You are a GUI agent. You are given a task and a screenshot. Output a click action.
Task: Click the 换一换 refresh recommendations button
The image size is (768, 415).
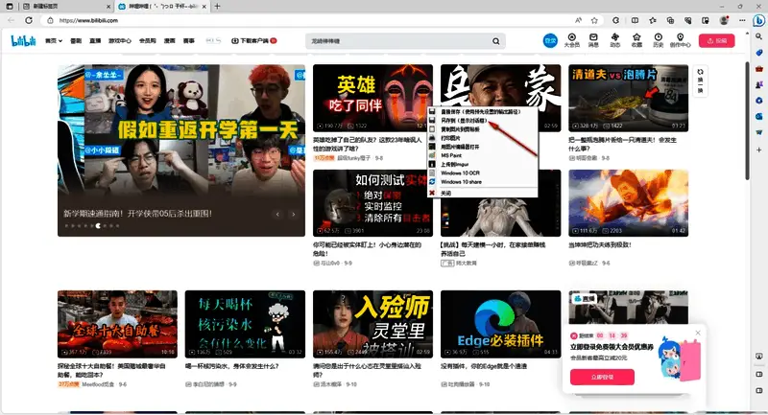point(700,81)
